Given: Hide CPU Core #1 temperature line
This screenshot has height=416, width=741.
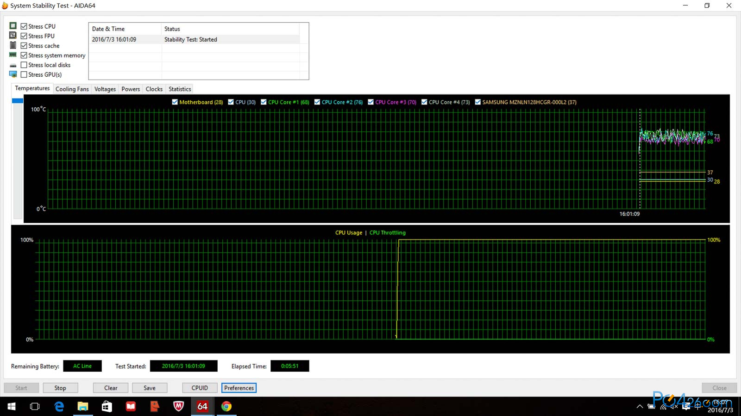Looking at the screenshot, I should click(264, 102).
